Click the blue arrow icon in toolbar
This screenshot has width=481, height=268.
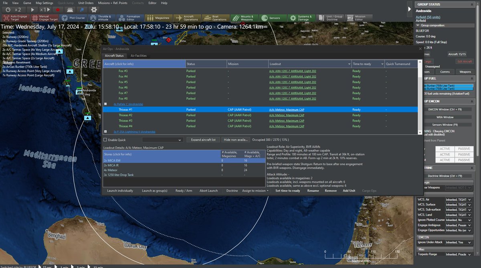click(x=82, y=9)
